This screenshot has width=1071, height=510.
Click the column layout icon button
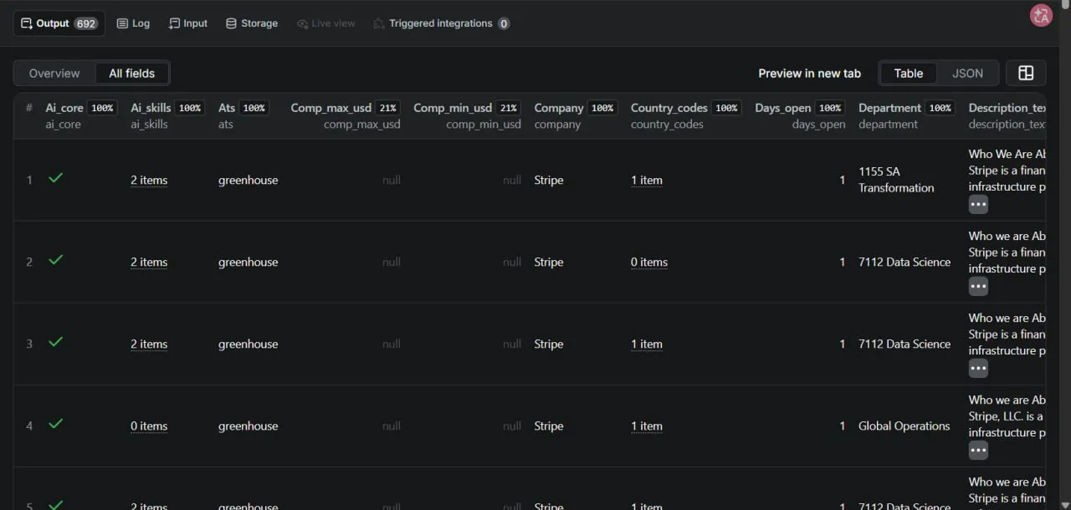pyautogui.click(x=1026, y=74)
